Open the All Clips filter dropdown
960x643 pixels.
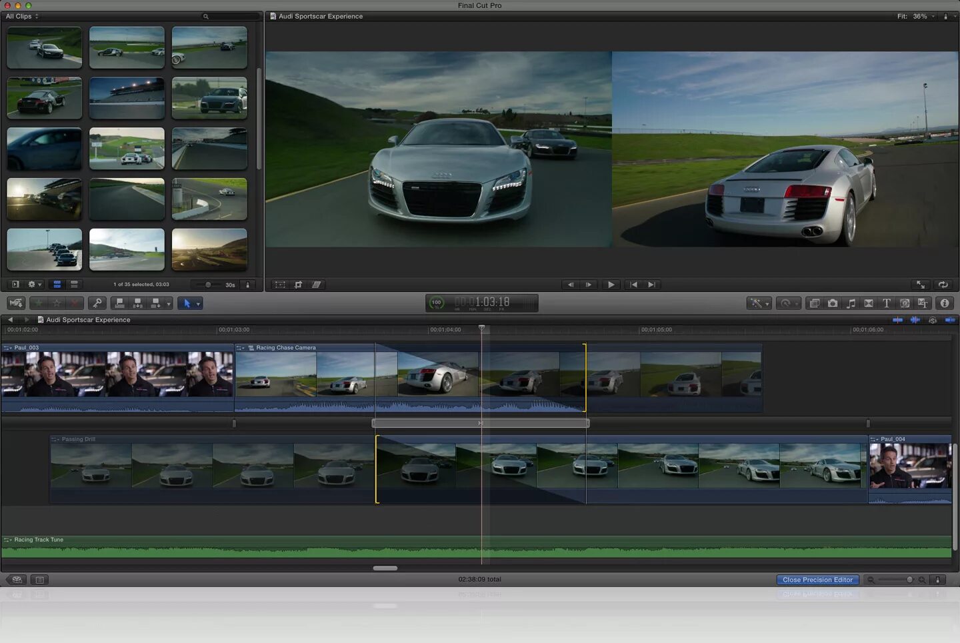pyautogui.click(x=22, y=16)
